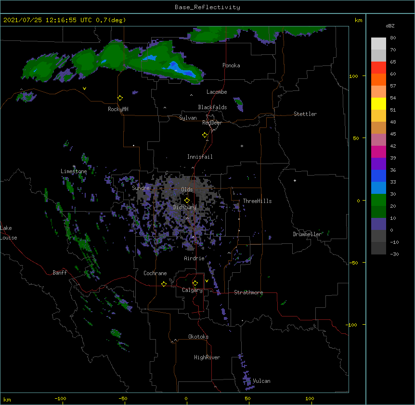Click the km unit label at bottom left
Image resolution: width=415 pixels, height=405 pixels.
tap(7, 400)
